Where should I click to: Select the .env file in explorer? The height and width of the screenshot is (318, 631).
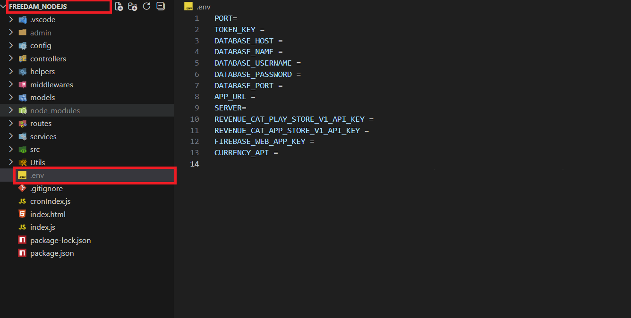pyautogui.click(x=37, y=176)
